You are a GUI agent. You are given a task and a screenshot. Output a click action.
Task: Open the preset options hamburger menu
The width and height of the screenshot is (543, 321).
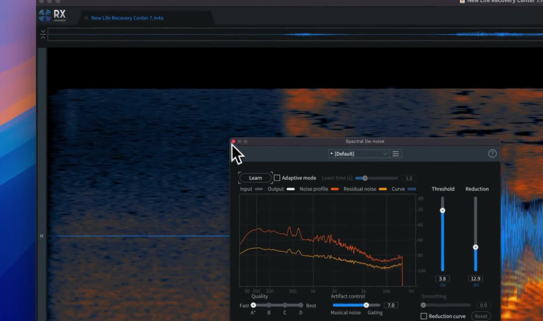click(x=395, y=154)
